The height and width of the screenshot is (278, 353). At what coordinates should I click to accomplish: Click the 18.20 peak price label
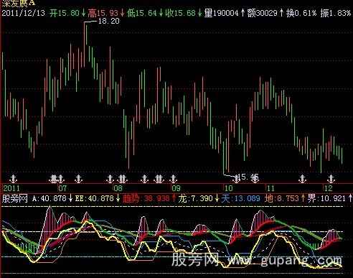109,21
